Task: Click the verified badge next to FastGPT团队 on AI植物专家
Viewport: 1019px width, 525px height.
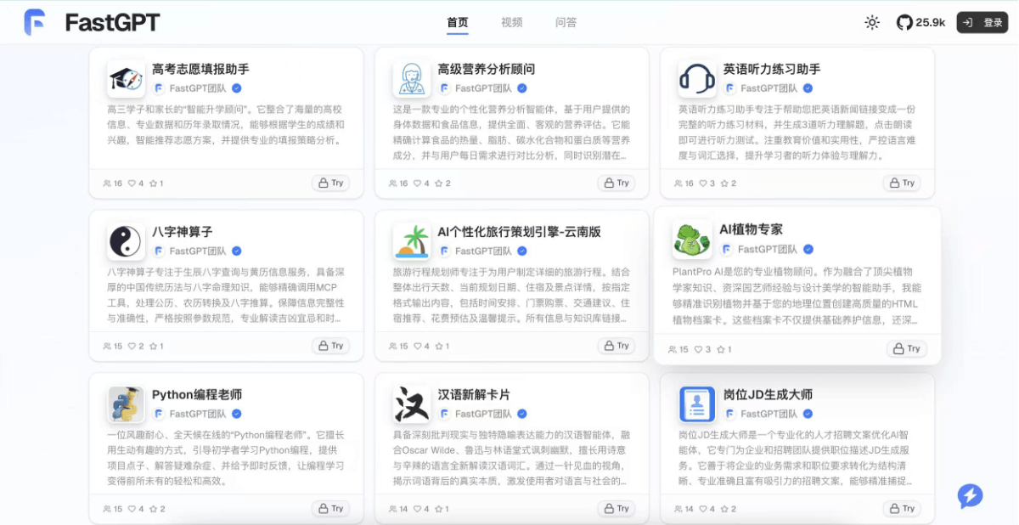Action: tap(808, 250)
